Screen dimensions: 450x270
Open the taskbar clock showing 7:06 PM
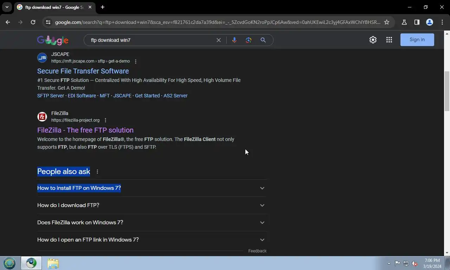point(432,263)
